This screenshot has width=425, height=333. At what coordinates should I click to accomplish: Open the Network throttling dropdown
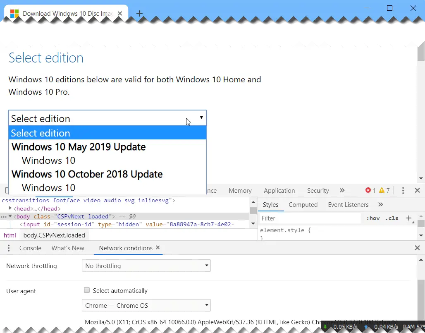click(x=146, y=266)
